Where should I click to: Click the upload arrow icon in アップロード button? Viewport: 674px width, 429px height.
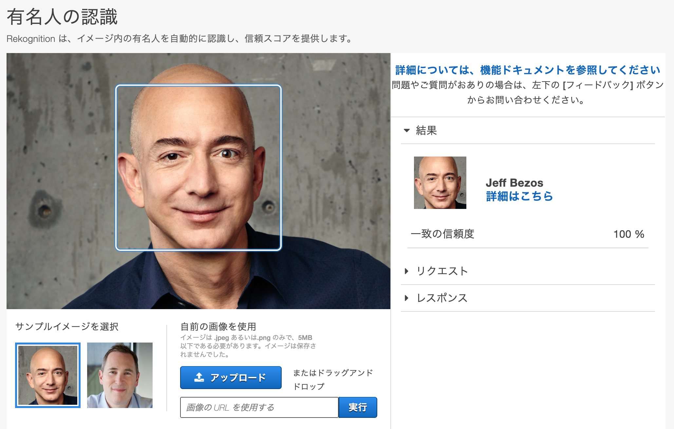pyautogui.click(x=199, y=377)
